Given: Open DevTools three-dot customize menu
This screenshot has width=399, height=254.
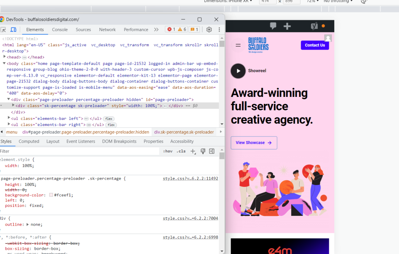Looking at the screenshot, I should 219,30.
